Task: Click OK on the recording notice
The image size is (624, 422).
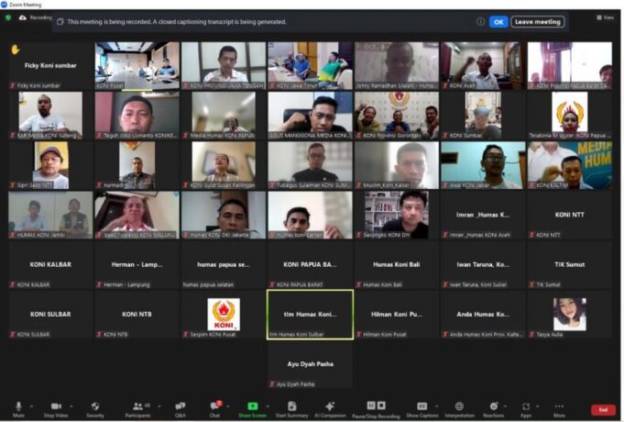Action: pos(498,22)
